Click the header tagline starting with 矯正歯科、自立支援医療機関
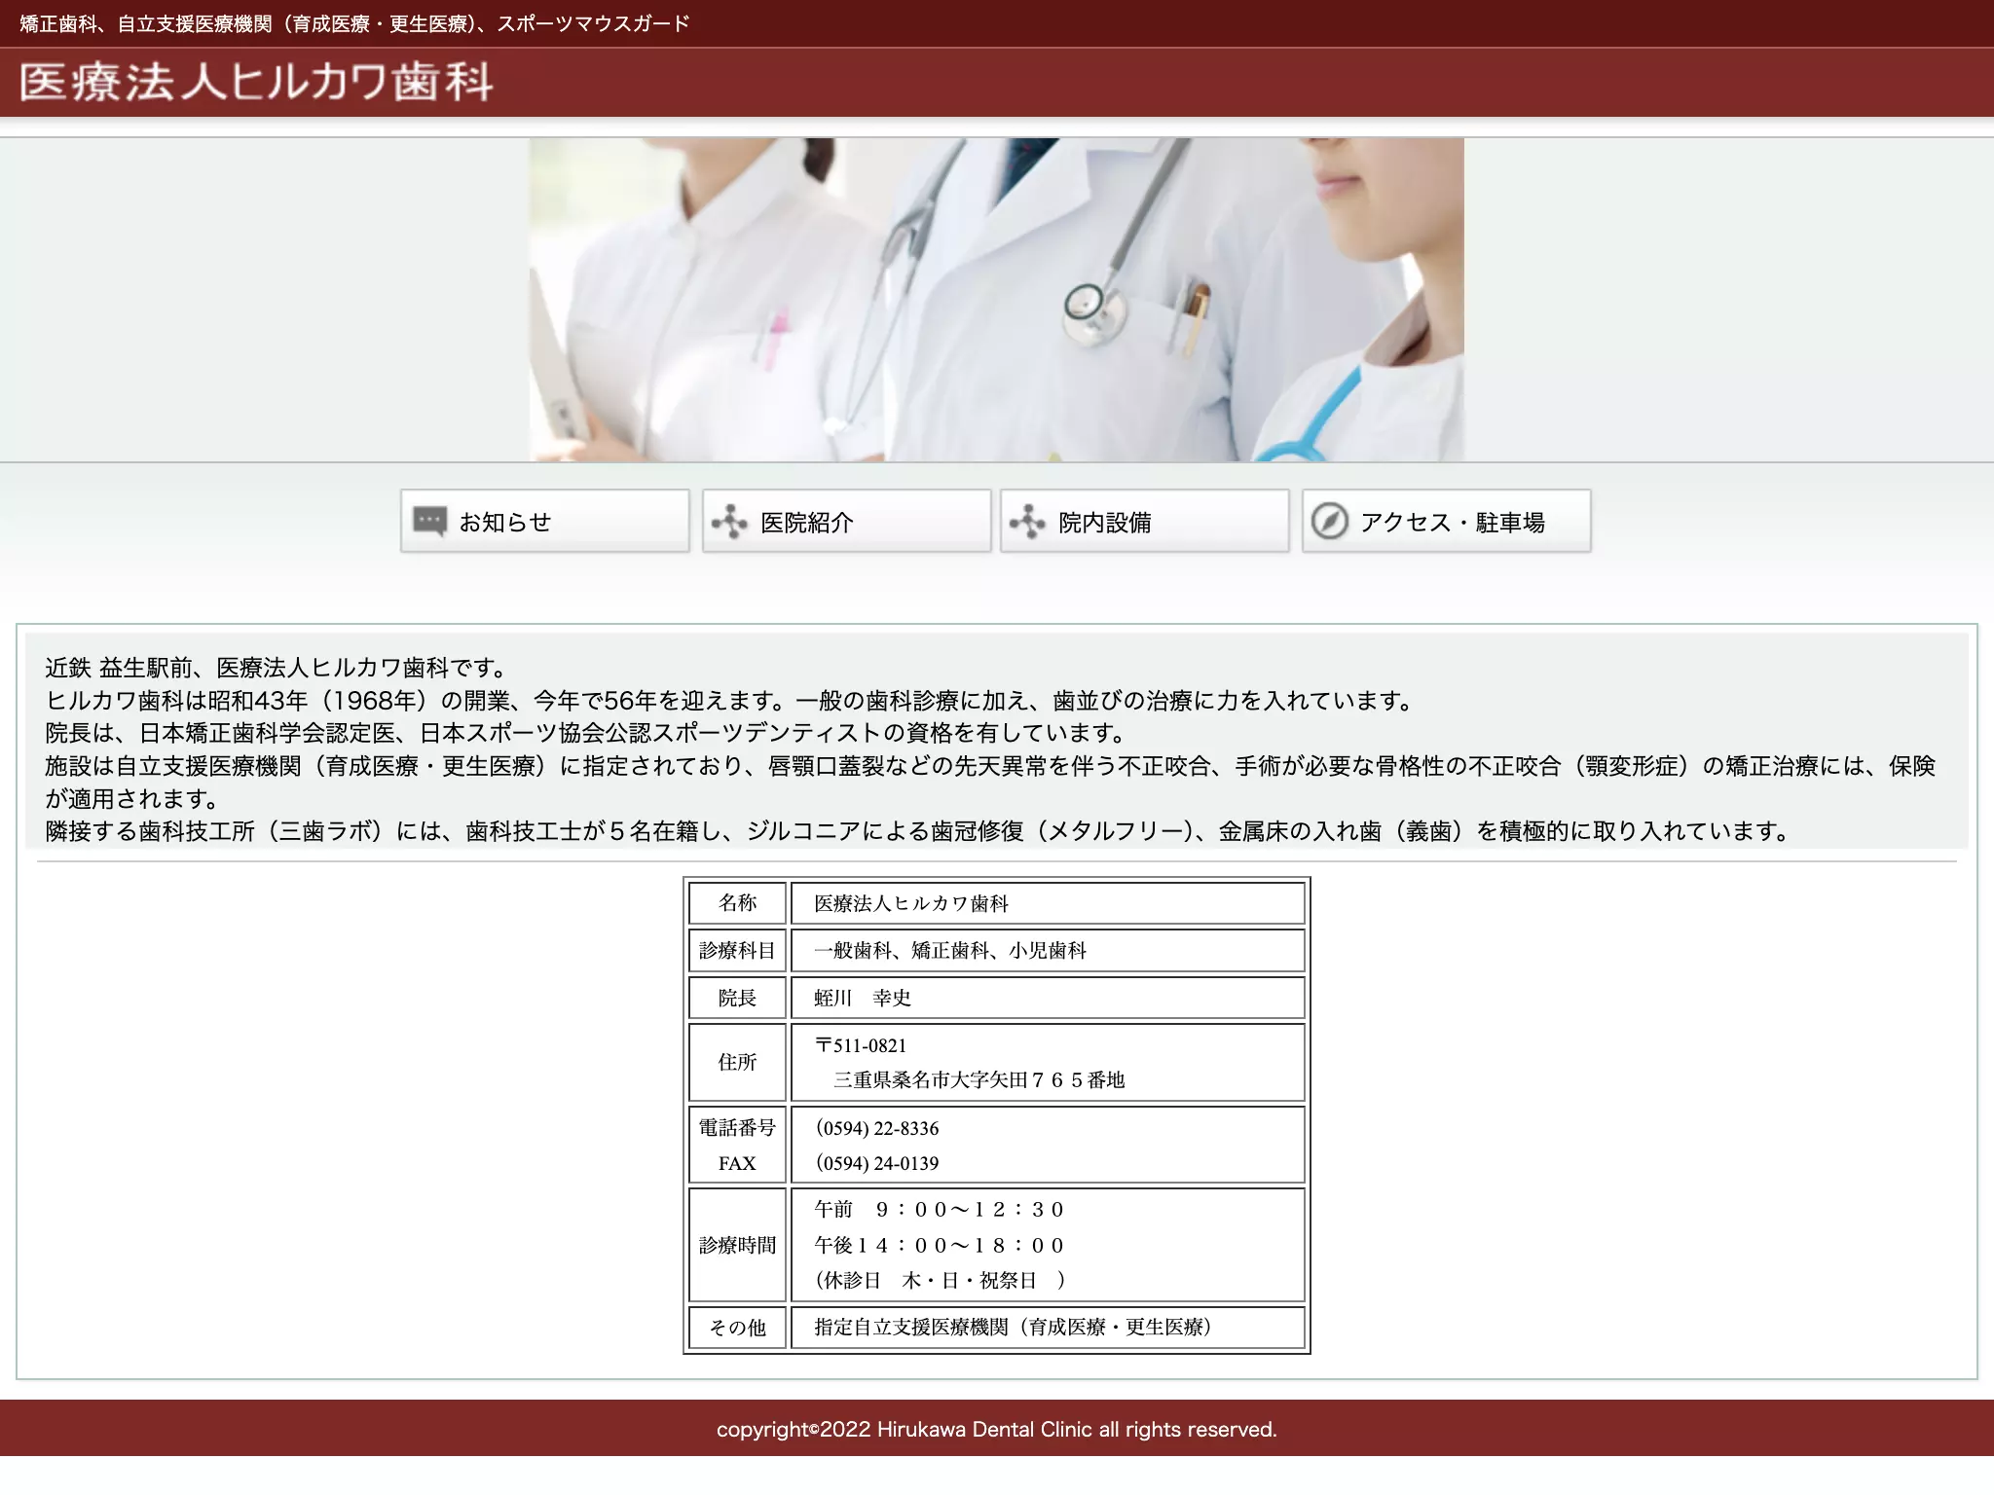The image size is (1994, 1495). (x=354, y=23)
